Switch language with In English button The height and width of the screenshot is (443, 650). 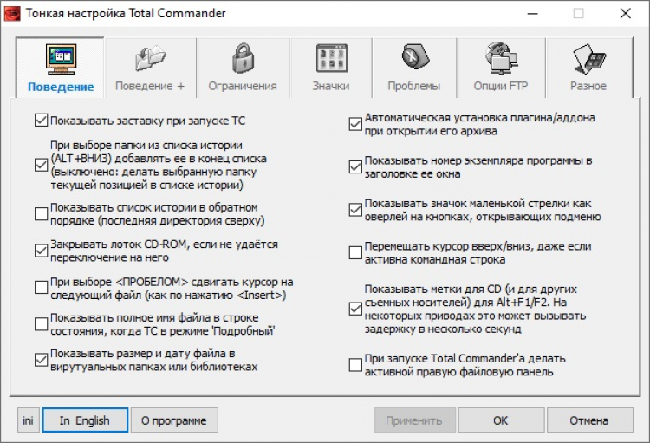point(85,420)
